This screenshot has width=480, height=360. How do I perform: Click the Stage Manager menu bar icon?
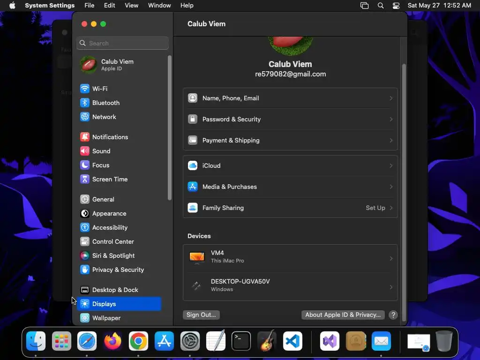click(x=364, y=6)
